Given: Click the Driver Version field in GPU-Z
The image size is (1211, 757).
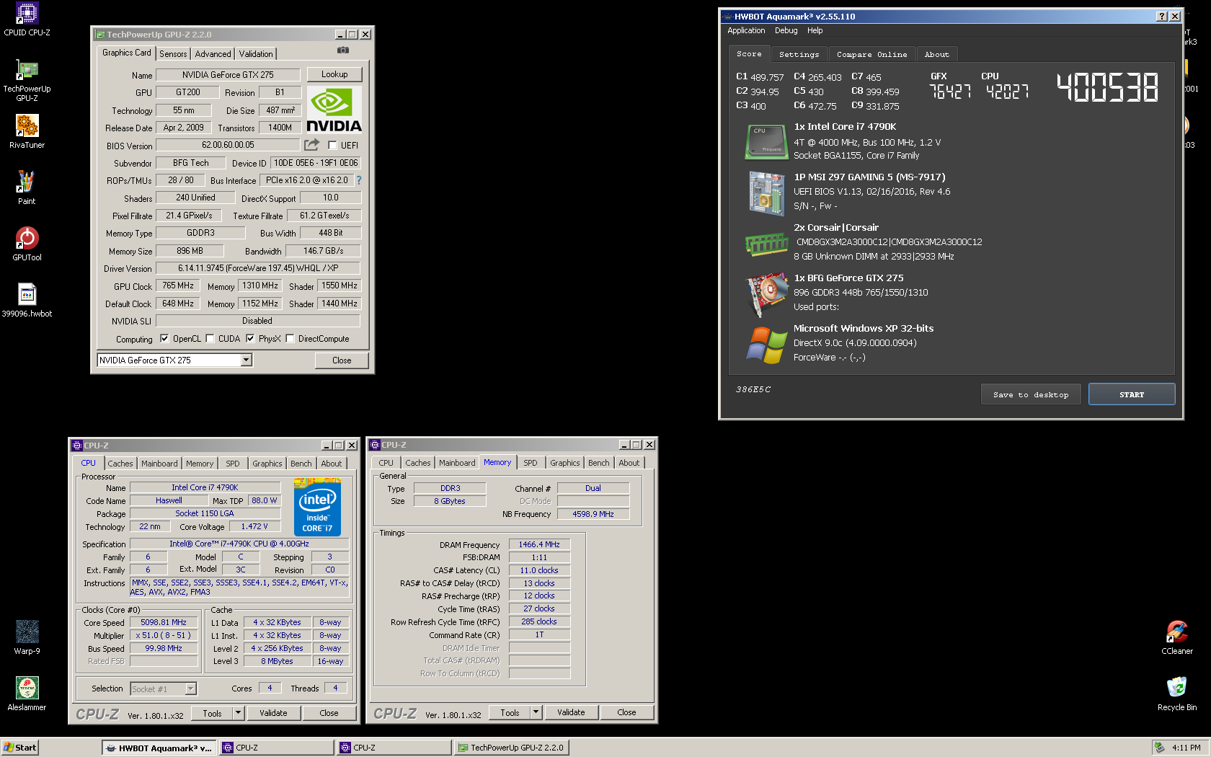Looking at the screenshot, I should (x=258, y=268).
